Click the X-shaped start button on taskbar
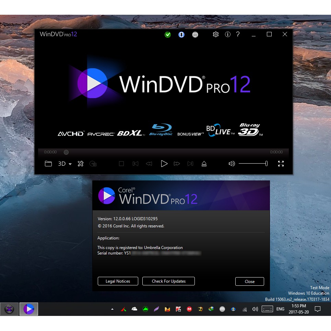Image resolution: width=331 pixels, height=331 pixels. [x=9, y=309]
